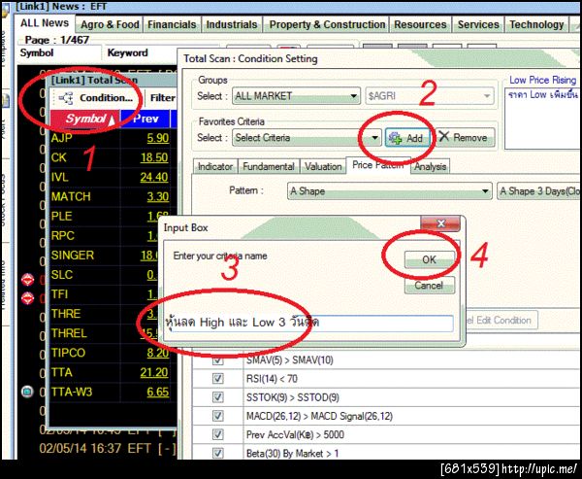
Task: Switch to the Fundamental tab
Action: [x=269, y=166]
